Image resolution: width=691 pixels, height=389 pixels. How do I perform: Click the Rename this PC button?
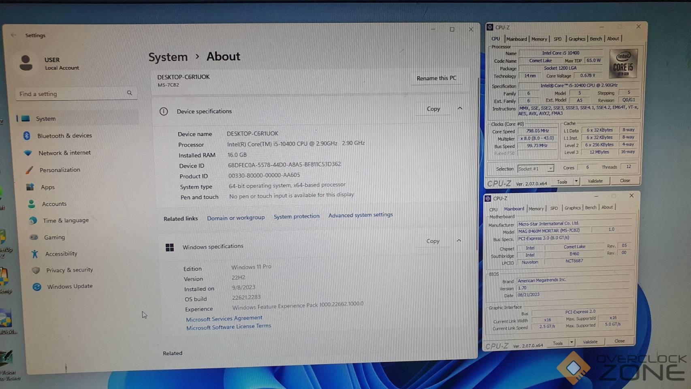pyautogui.click(x=436, y=78)
